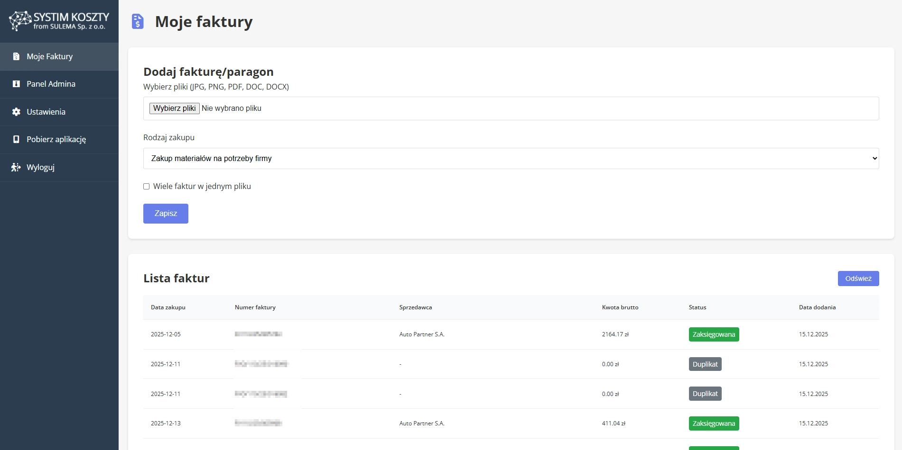Click the page header invoice icon
Viewport: 902px width, 450px height.
tap(138, 21)
